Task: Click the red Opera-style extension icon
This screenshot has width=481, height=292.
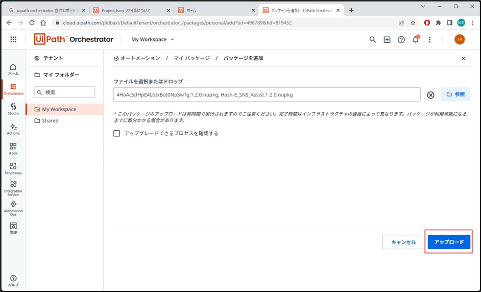Action: point(427,22)
